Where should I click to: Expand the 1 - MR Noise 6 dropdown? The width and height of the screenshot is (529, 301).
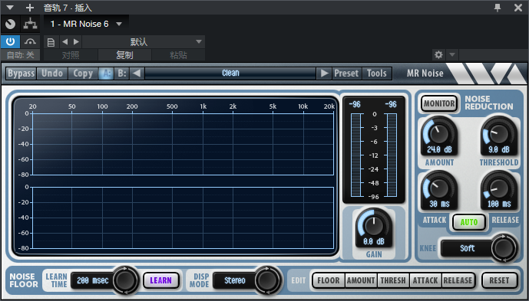point(119,24)
